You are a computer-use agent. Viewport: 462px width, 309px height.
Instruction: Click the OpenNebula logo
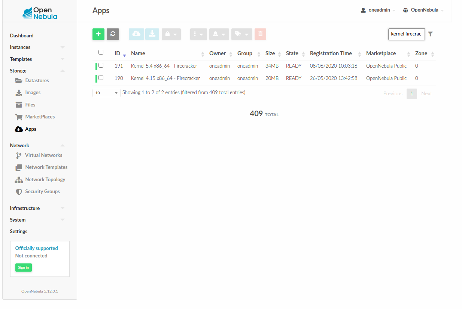(x=40, y=13)
